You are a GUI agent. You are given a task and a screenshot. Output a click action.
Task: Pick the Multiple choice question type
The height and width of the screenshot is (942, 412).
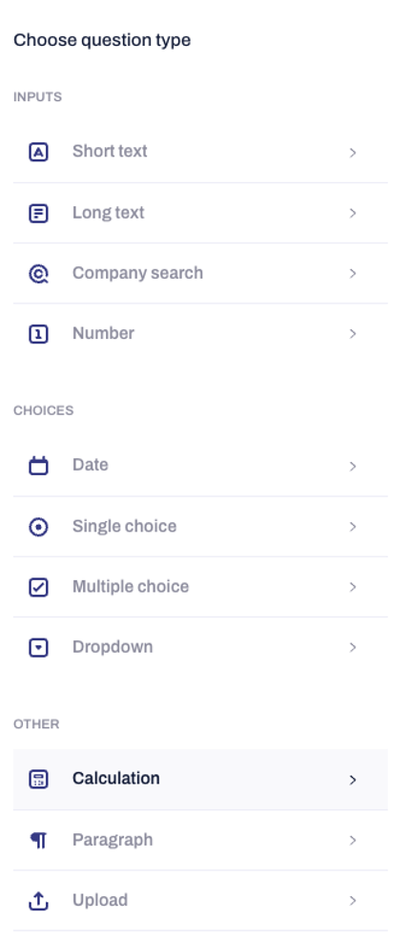tap(200, 587)
